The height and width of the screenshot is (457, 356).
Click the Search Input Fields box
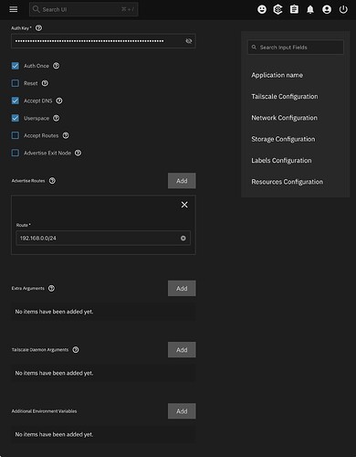pos(296,48)
